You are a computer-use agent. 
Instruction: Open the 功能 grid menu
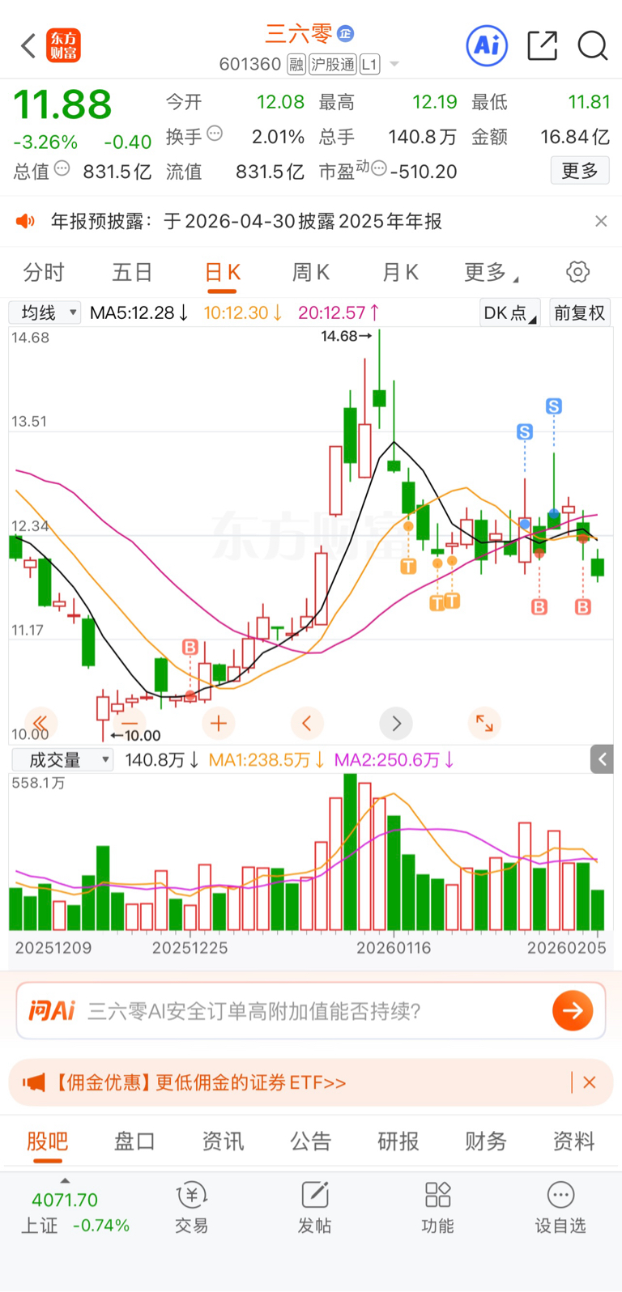pyautogui.click(x=437, y=1208)
